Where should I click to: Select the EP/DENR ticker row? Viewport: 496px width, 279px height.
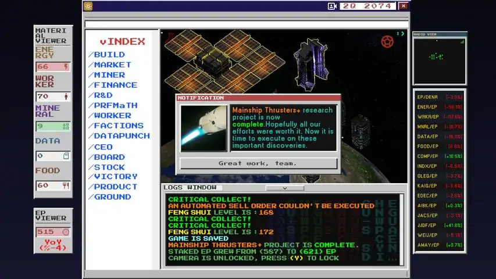(x=440, y=97)
